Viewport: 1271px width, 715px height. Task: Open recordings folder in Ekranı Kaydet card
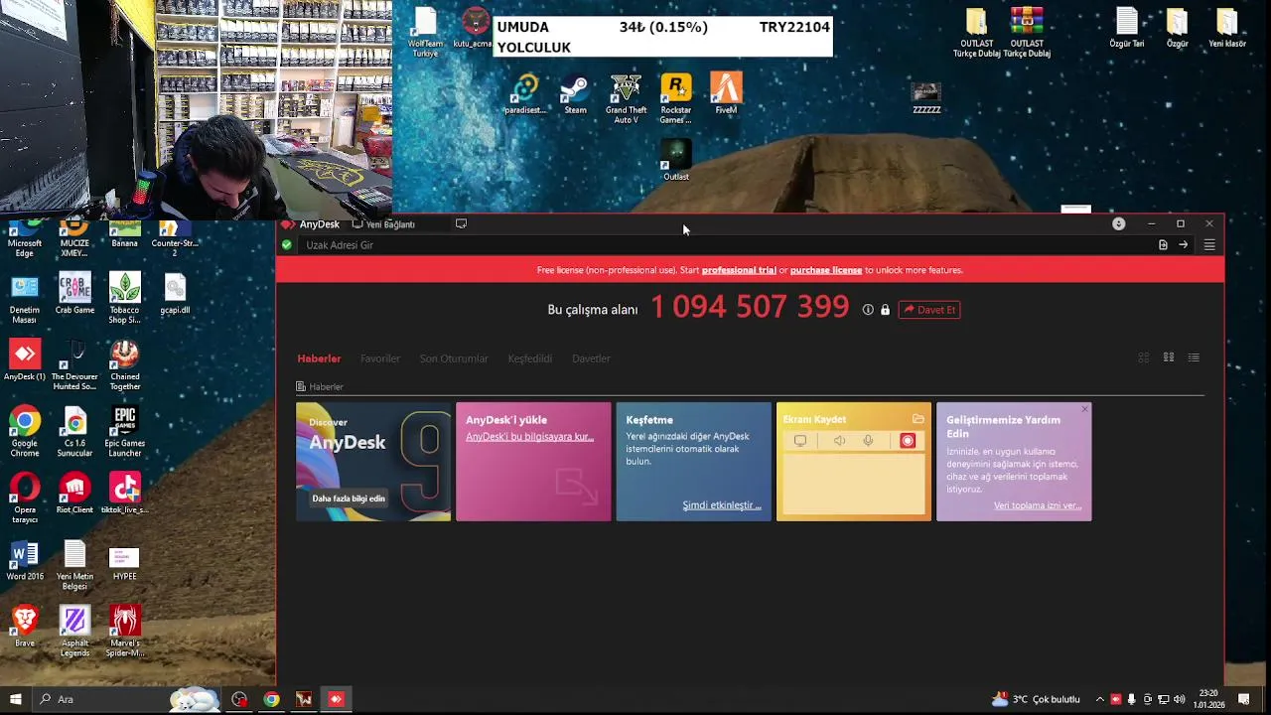918,419
